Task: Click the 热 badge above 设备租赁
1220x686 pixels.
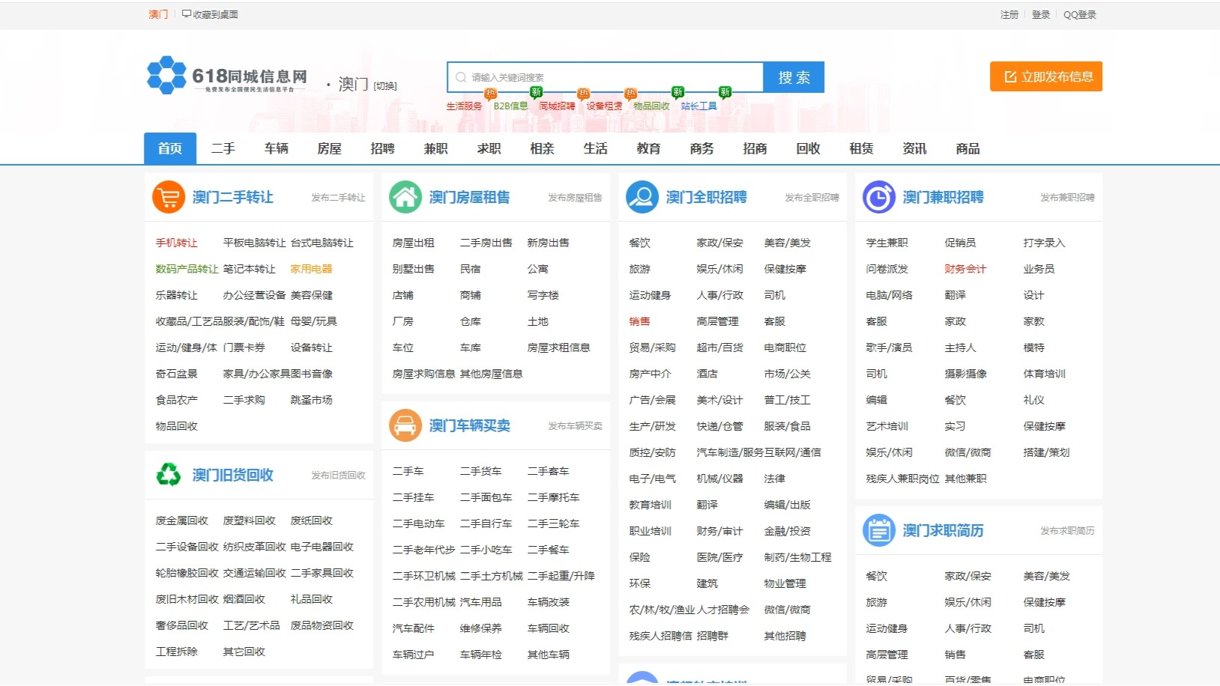Action: tap(630, 94)
